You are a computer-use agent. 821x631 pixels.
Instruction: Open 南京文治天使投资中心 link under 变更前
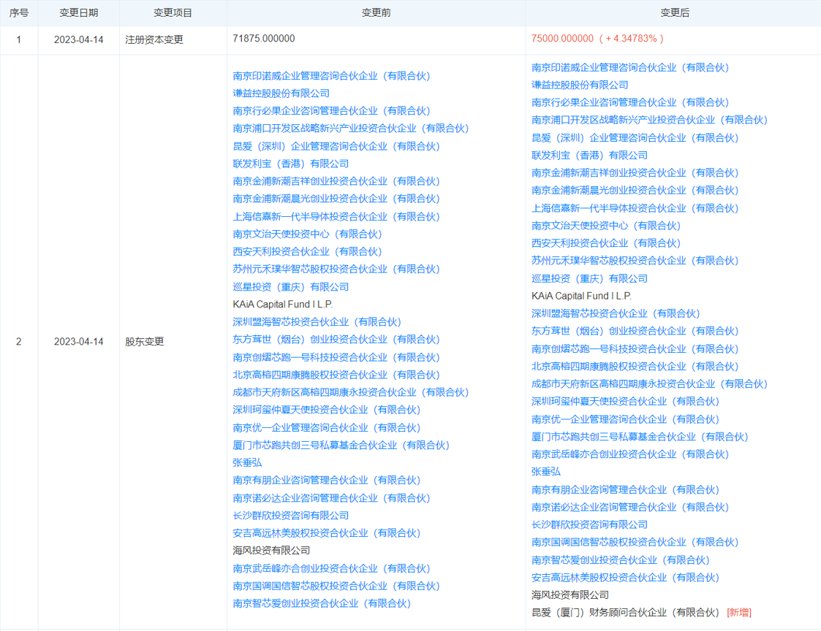pos(307,234)
